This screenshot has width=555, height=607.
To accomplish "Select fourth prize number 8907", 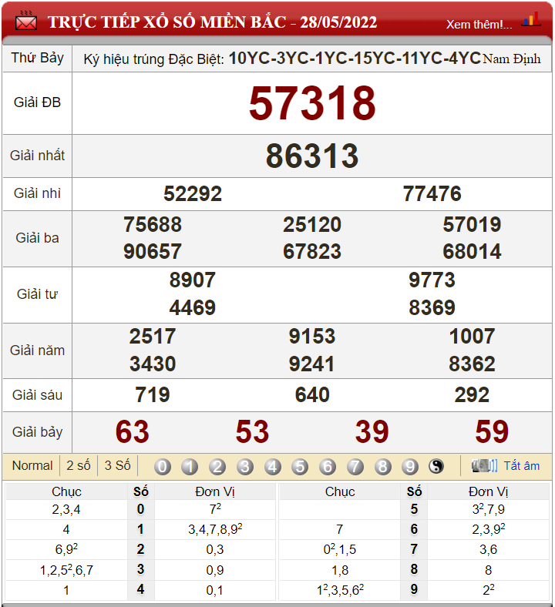I will (x=193, y=280).
